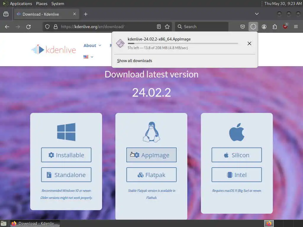This screenshot has height=227, width=303.
Task: Open the Flatpak download button
Action: [151, 175]
